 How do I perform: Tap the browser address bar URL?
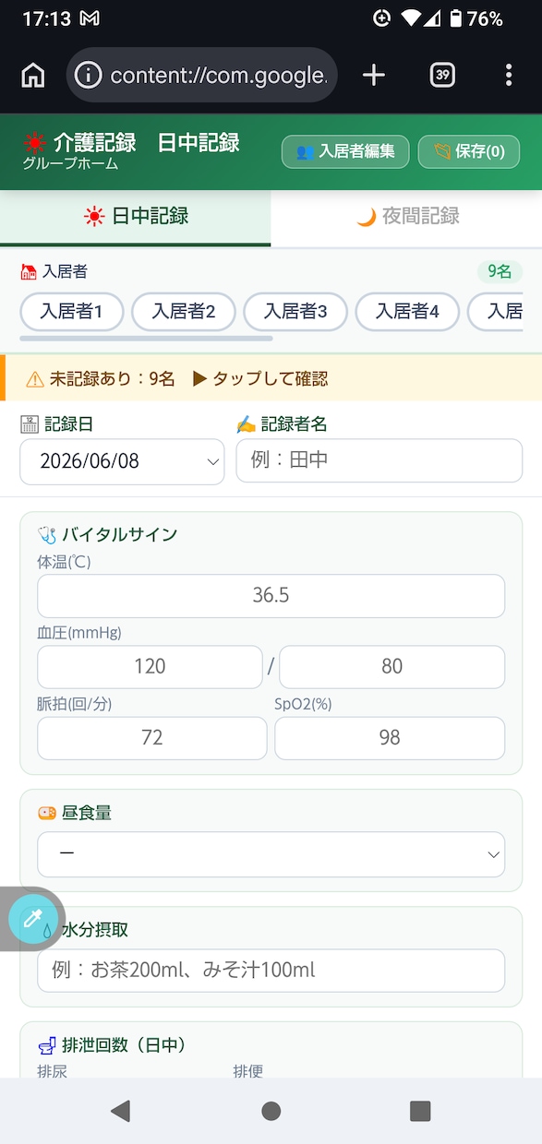point(218,76)
